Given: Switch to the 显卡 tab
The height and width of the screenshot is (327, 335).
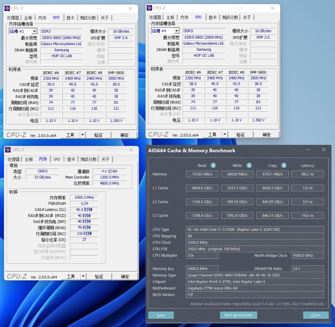Looking at the screenshot, I should coord(71,18).
